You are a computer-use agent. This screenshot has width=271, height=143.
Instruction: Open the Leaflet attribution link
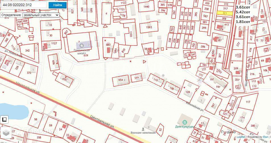click(x=241, y=137)
